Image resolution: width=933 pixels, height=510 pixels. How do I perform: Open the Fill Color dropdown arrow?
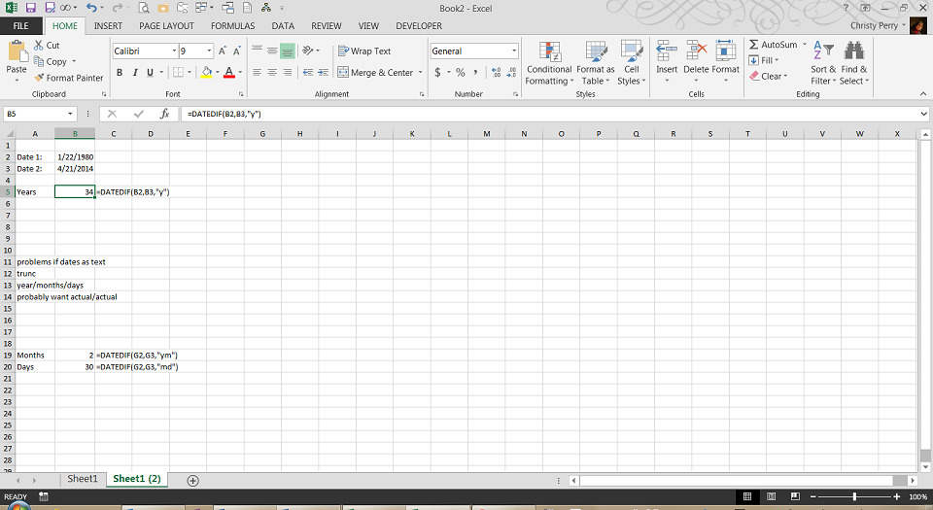coord(217,73)
